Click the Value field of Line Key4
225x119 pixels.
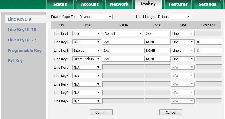point(123,59)
